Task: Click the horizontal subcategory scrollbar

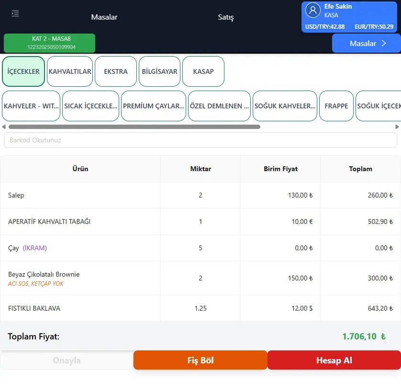Action: [134, 127]
